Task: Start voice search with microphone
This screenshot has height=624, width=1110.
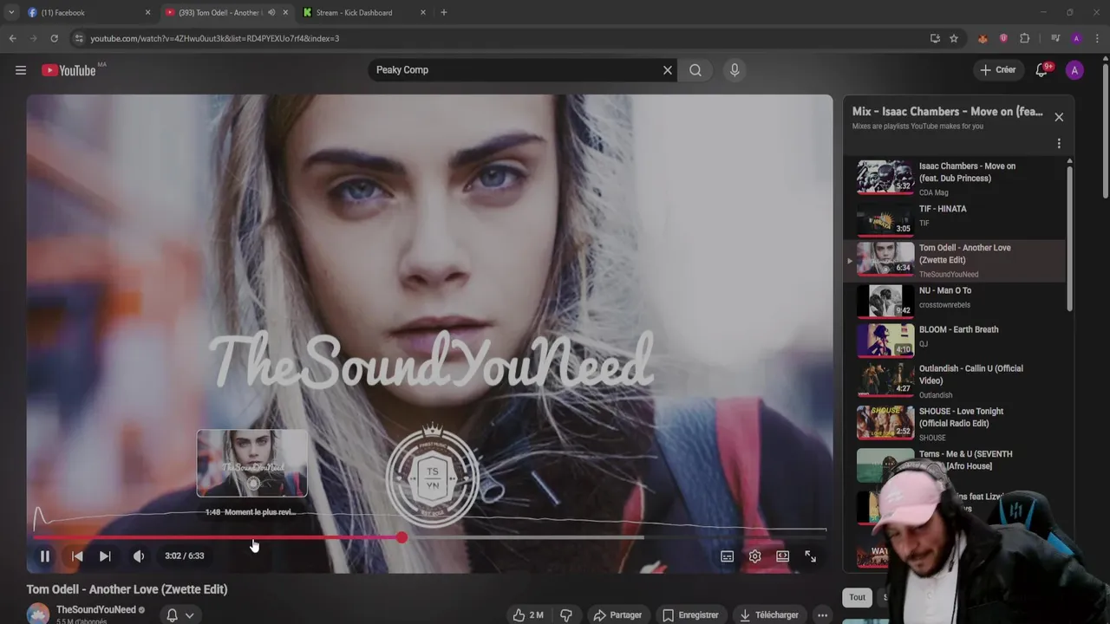Action: (735, 70)
